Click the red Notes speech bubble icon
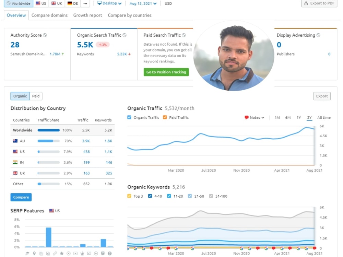This screenshot has width=343, height=257. 247,118
